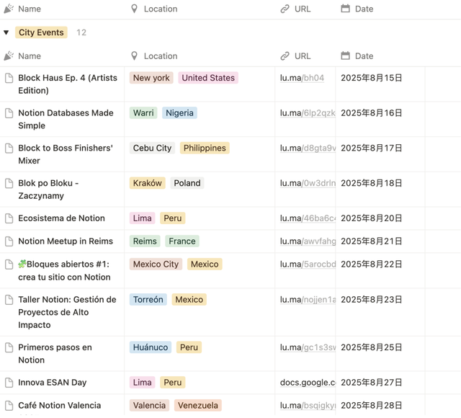Click the party icon in lower Name column header
Screen dimensions: 461x418
click(x=9, y=56)
